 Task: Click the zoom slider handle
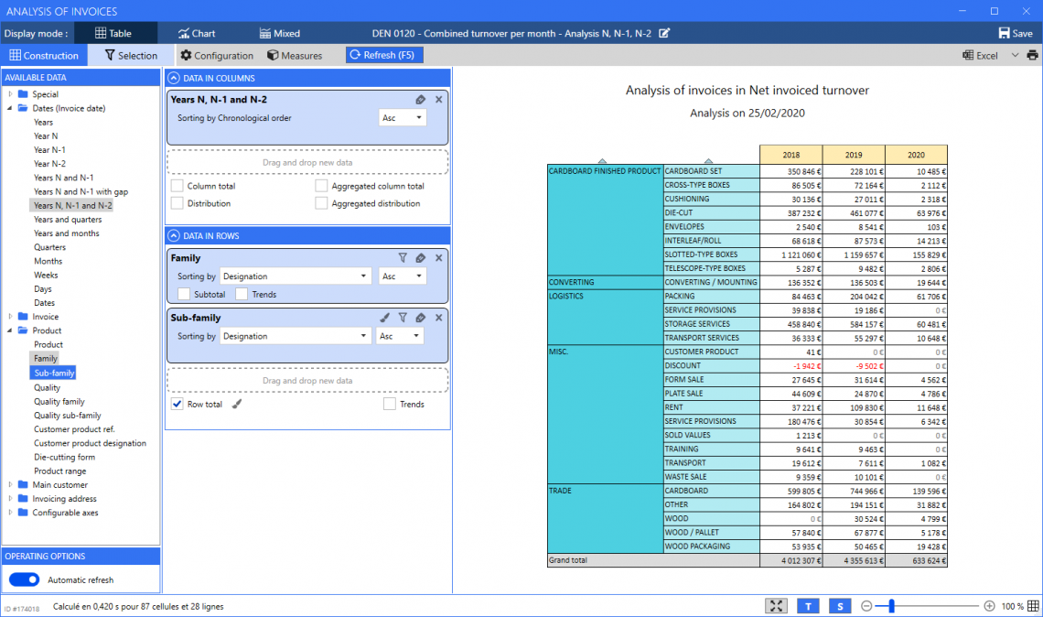coord(892,606)
